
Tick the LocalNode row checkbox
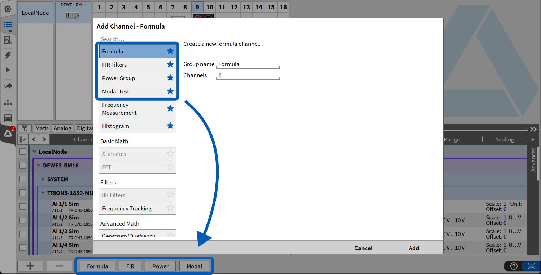click(x=23, y=152)
